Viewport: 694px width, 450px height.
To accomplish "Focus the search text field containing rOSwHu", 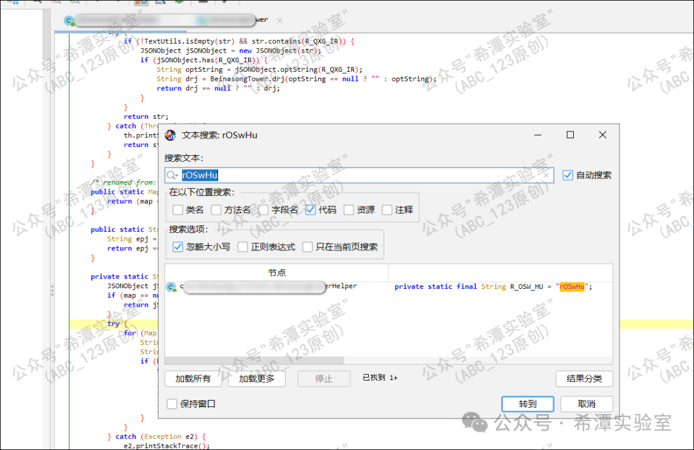I will [x=359, y=175].
